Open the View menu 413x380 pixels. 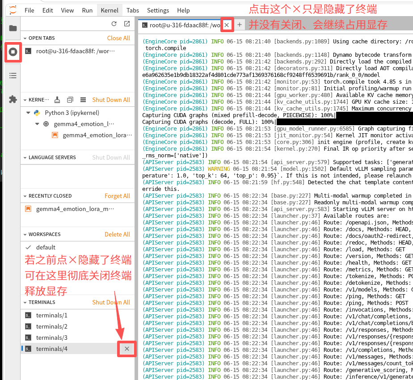coord(67,10)
